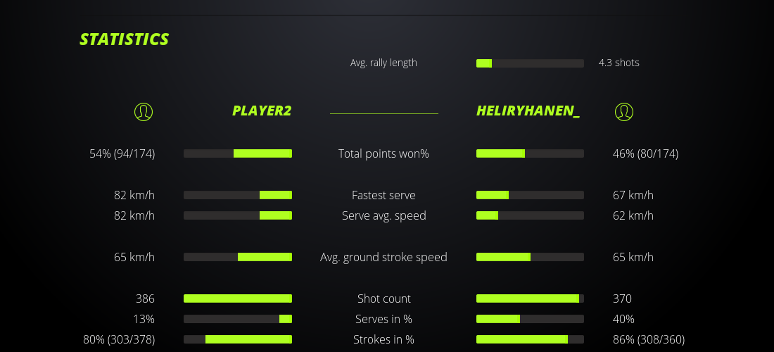Click HELIRYHANEN_'s Fastest serve bar
Image resolution: width=774 pixels, height=352 pixels.
[530, 195]
